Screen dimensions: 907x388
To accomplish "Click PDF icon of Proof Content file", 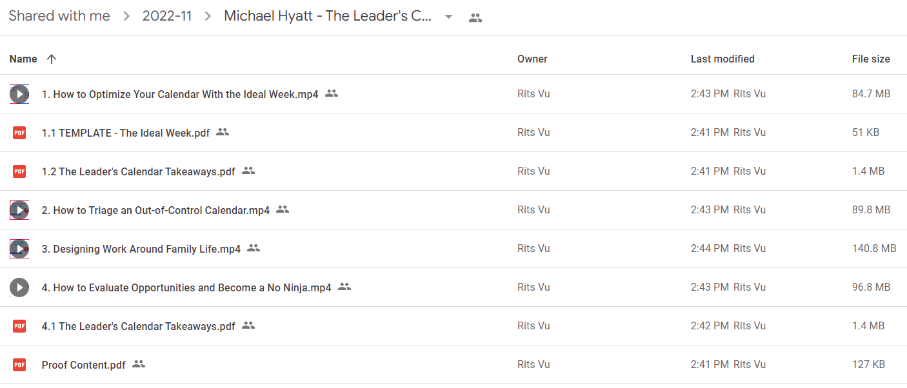I will [x=19, y=365].
